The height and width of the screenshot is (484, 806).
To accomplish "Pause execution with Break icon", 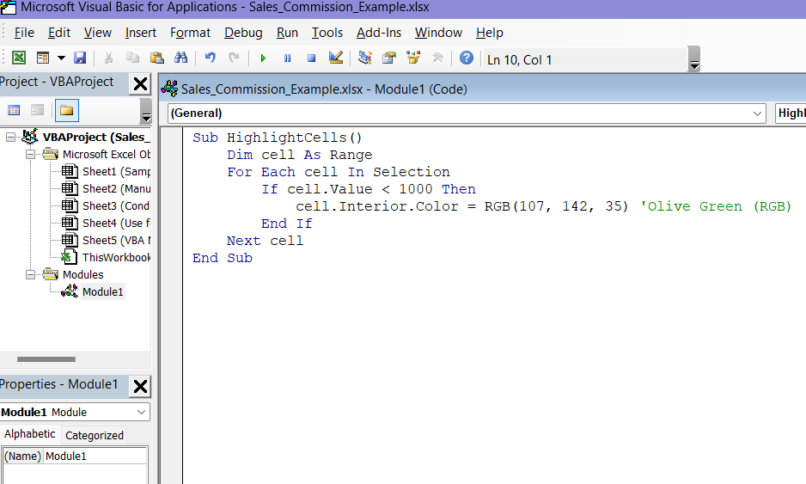I will click(x=287, y=58).
